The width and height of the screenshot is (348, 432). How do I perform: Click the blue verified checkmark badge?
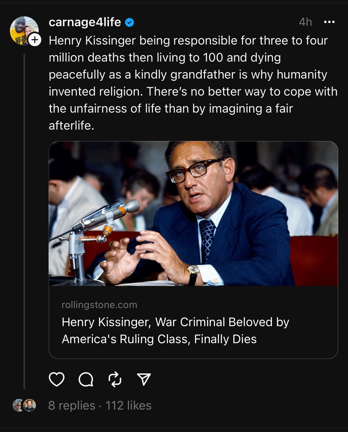point(129,22)
